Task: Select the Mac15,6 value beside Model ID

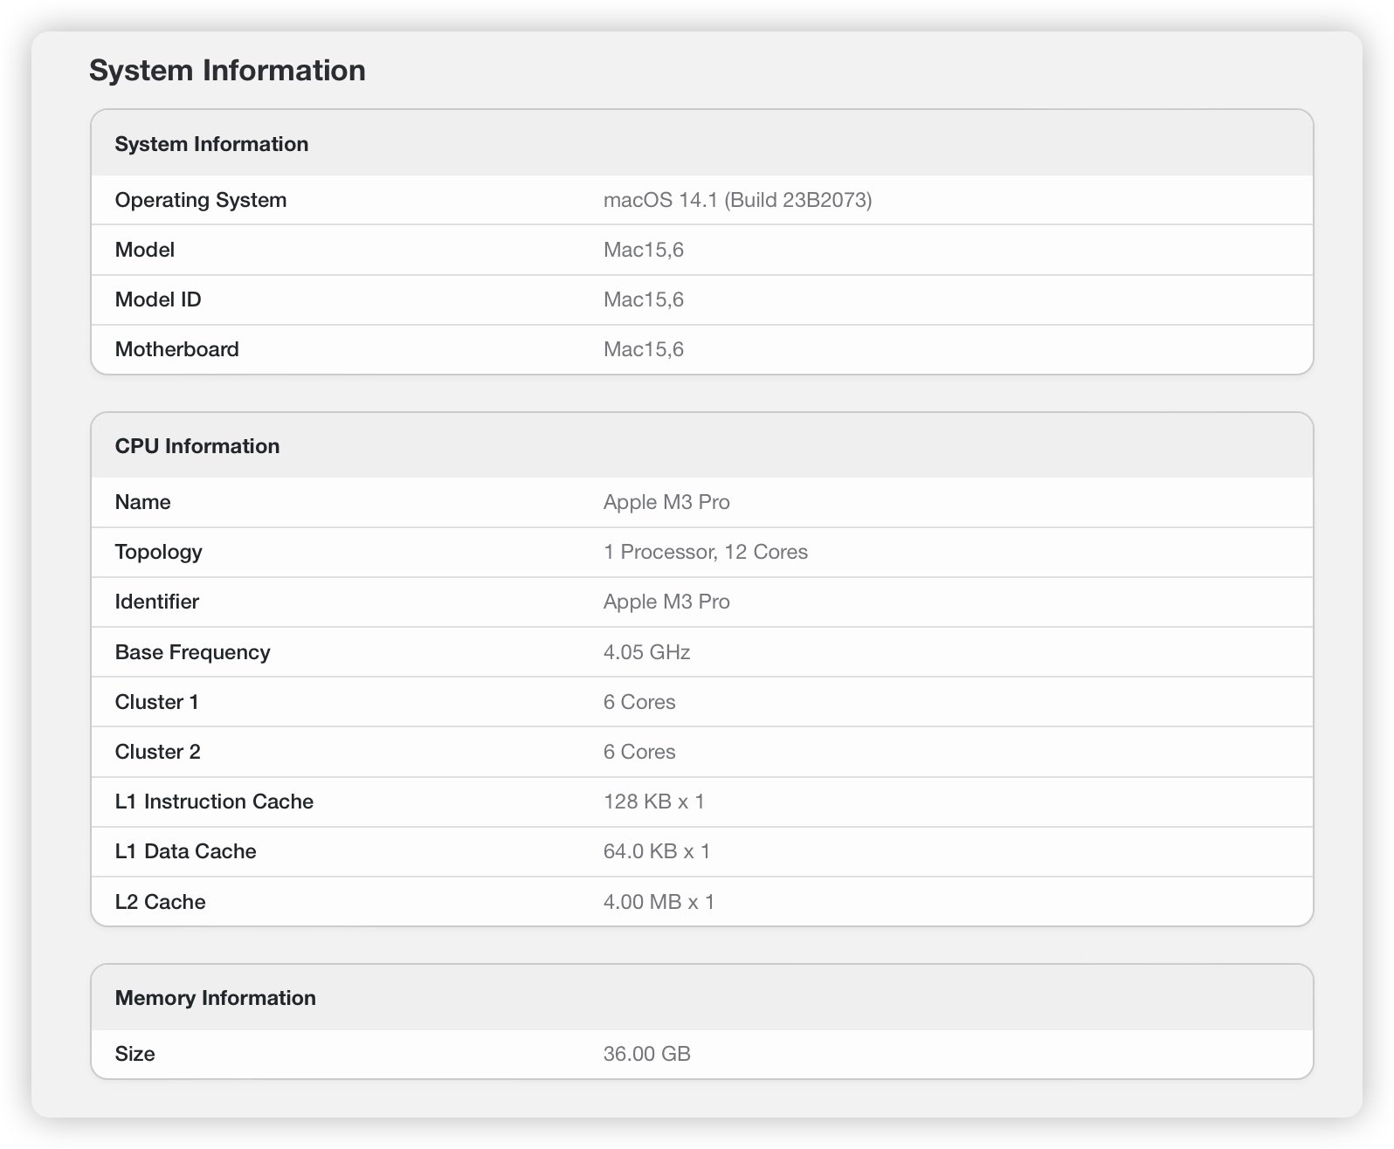Action: [x=643, y=299]
